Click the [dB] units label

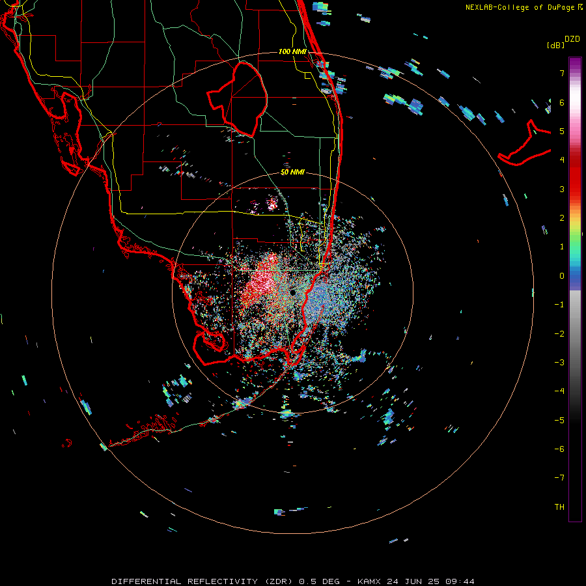(556, 45)
